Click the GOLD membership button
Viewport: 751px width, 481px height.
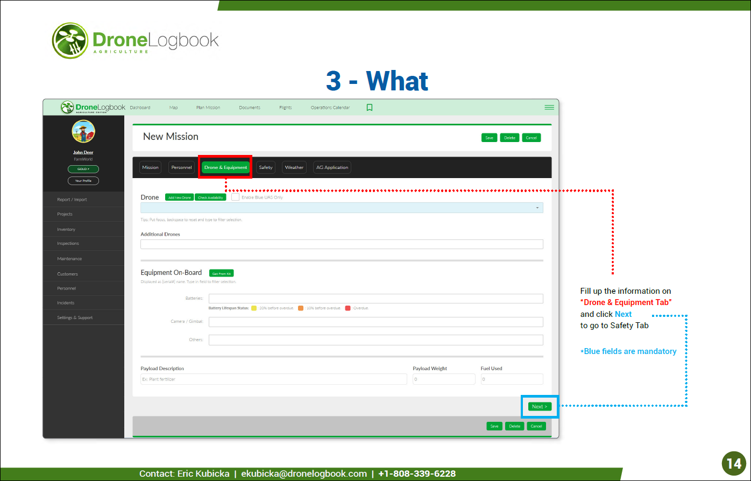pyautogui.click(x=83, y=169)
